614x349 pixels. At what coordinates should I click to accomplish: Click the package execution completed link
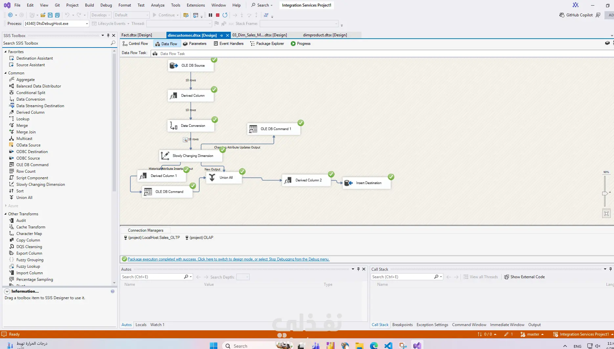(229, 259)
